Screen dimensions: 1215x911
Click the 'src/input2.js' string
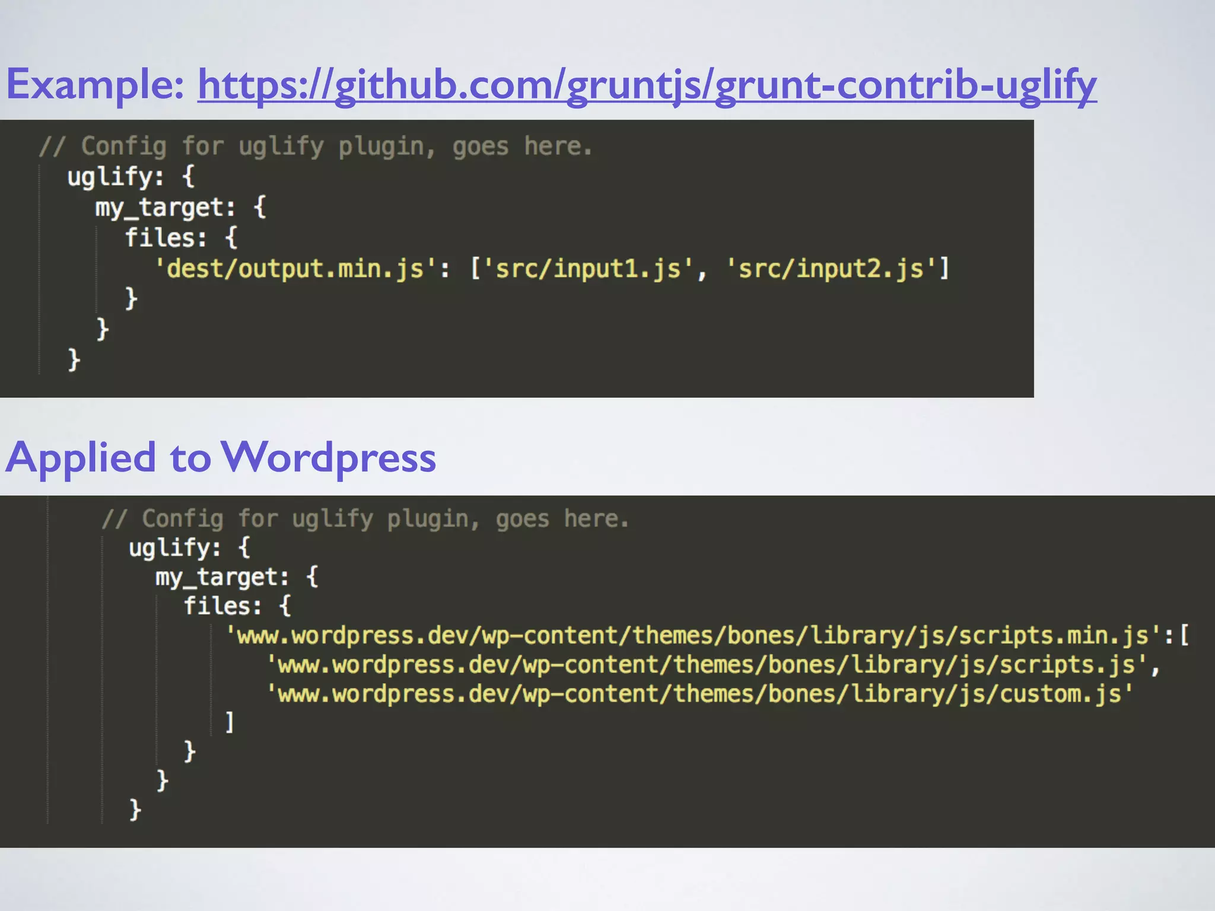(832, 269)
